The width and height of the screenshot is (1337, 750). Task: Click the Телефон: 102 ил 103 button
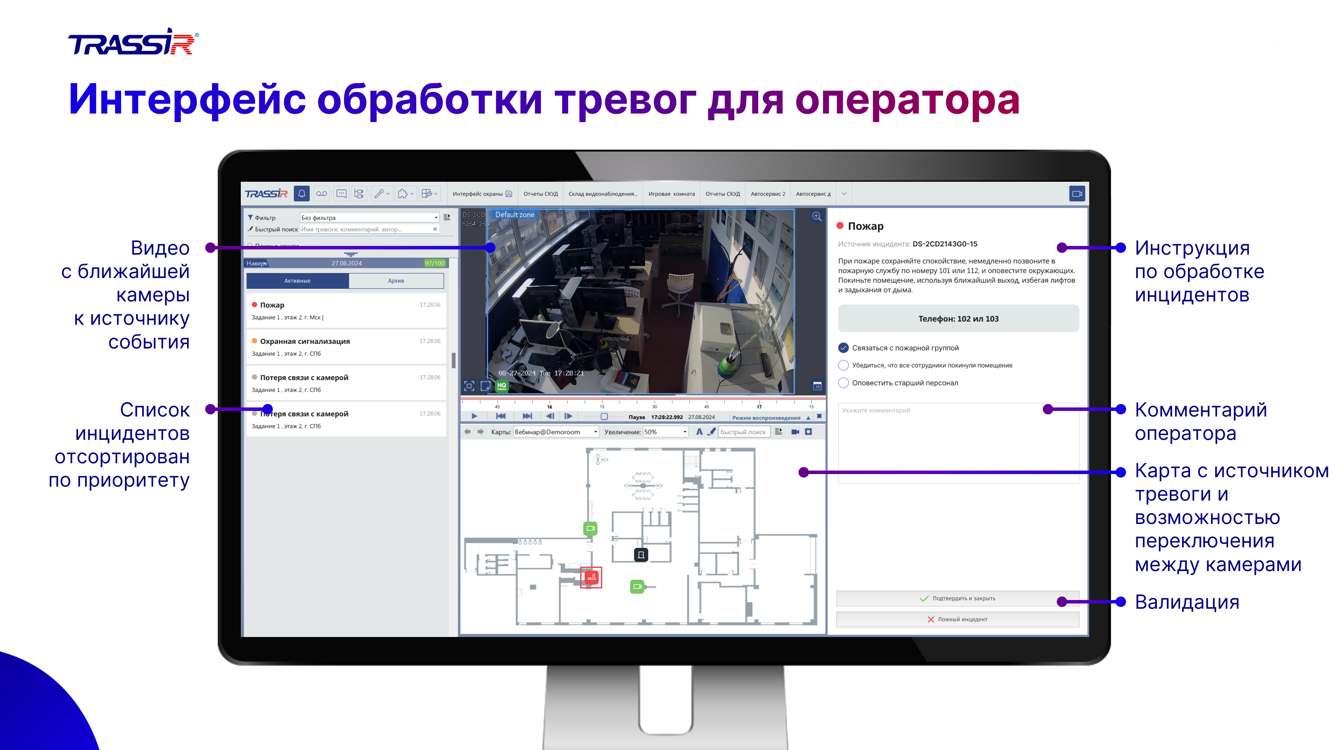click(x=958, y=318)
